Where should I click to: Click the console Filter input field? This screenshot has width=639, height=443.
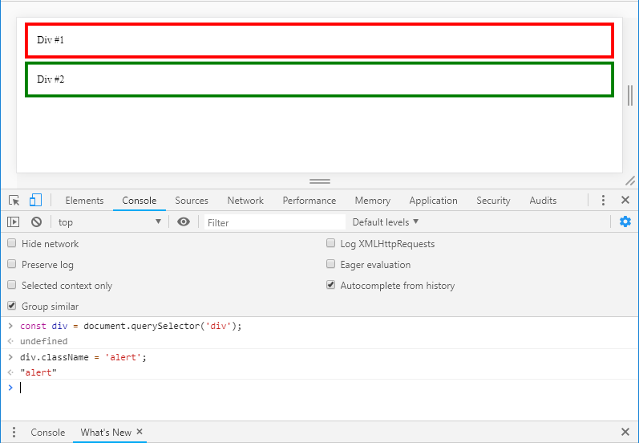[274, 222]
